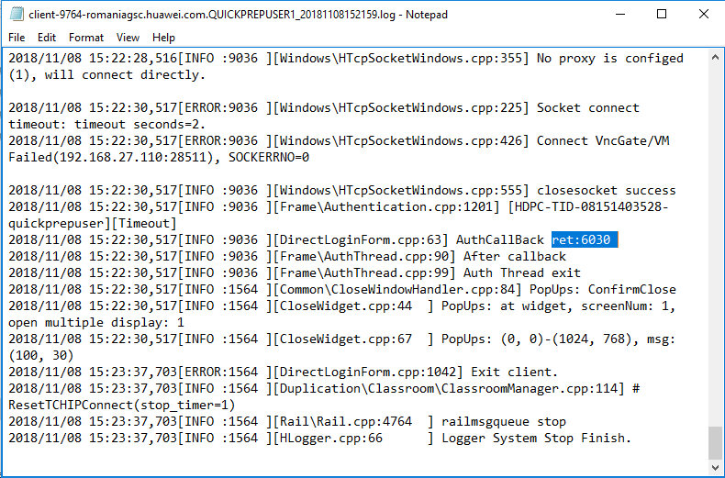Click the text "[Windows\HTcpSocketWindows.cpp:225]"
The height and width of the screenshot is (478, 725).
click(401, 107)
